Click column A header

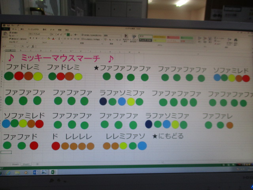click(x=11, y=50)
